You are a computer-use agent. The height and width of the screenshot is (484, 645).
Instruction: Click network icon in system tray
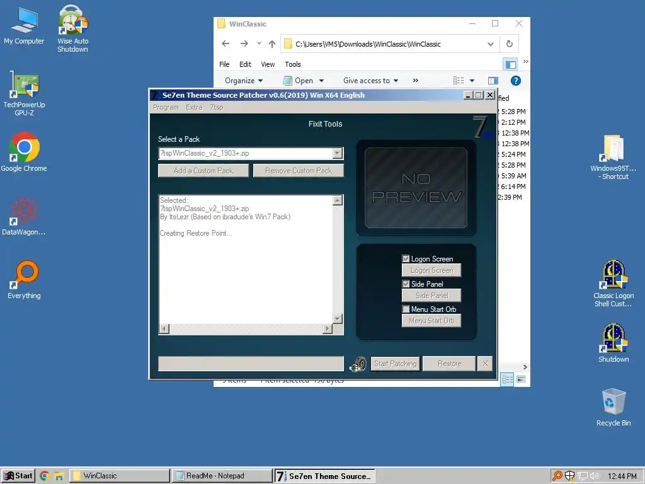tap(583, 476)
